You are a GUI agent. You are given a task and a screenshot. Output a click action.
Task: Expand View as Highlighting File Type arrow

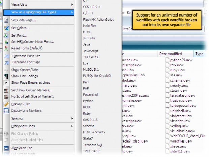click(72, 12)
